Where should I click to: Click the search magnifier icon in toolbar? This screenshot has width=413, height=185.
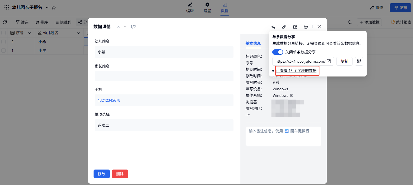tap(350, 22)
